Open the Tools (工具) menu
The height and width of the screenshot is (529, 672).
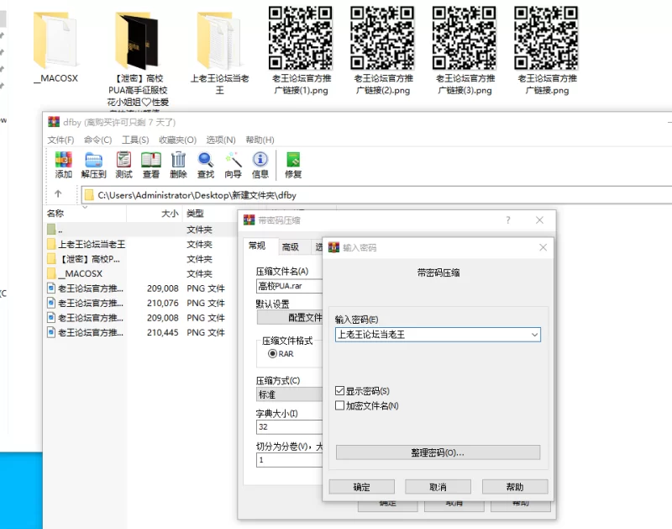click(x=135, y=140)
